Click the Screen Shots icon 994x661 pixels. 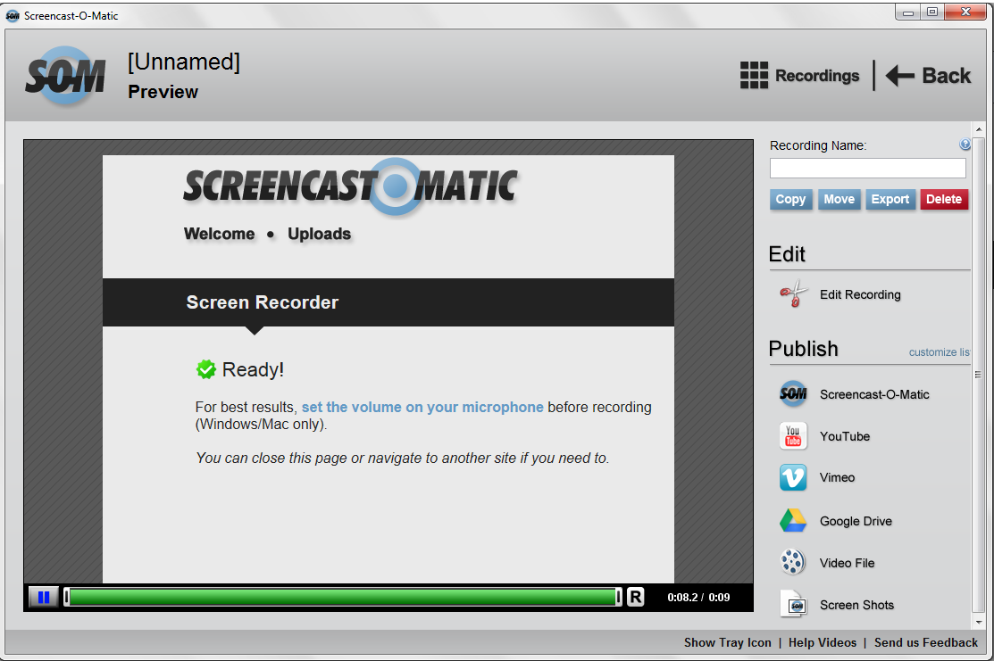(793, 605)
